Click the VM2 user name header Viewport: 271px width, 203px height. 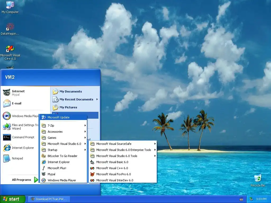(10, 77)
